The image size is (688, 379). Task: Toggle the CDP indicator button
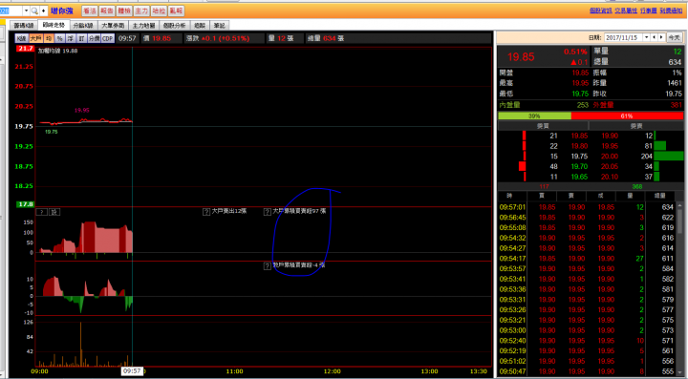point(108,38)
